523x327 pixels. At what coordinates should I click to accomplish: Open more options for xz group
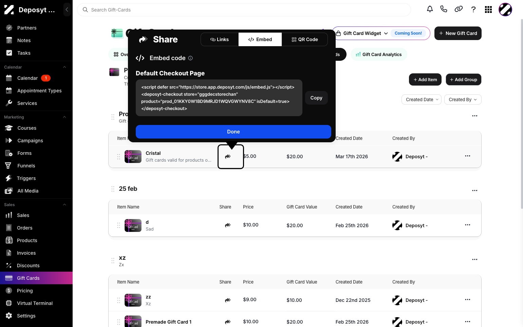point(475,259)
